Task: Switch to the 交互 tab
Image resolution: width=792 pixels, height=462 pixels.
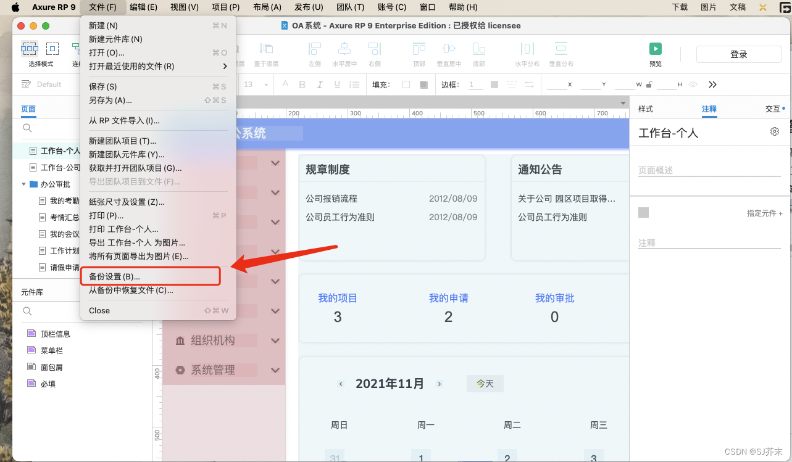Action: click(x=773, y=109)
